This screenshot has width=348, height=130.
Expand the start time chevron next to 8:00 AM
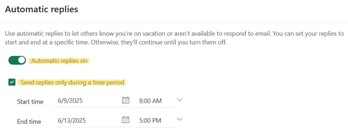click(x=179, y=100)
